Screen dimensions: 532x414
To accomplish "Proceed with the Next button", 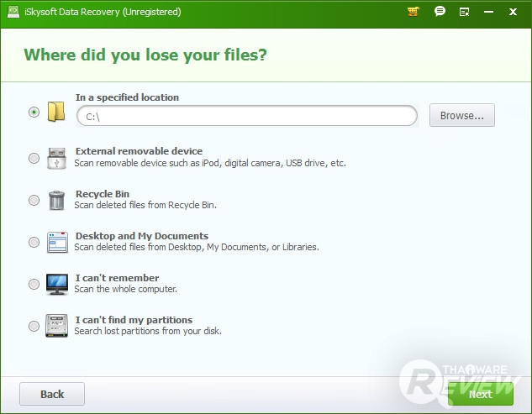I will click(x=480, y=394).
